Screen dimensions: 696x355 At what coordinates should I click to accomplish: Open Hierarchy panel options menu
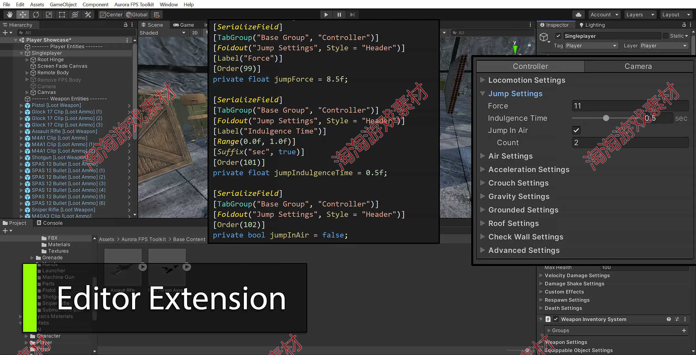tap(132, 25)
